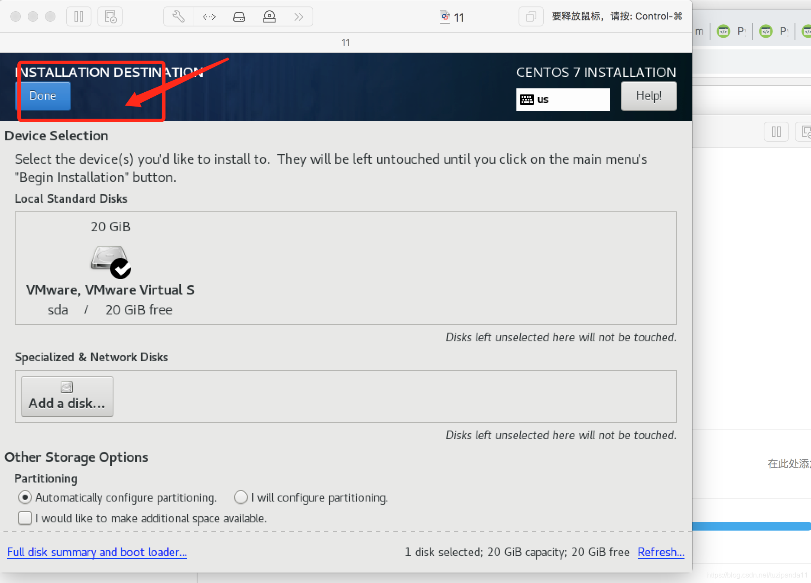The image size is (811, 583).
Task: Click the VM document icon in title
Action: tap(445, 17)
